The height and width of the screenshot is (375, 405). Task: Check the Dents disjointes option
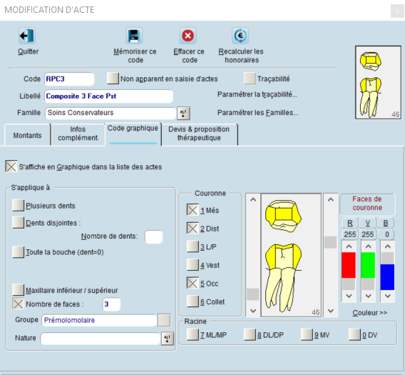click(x=18, y=223)
